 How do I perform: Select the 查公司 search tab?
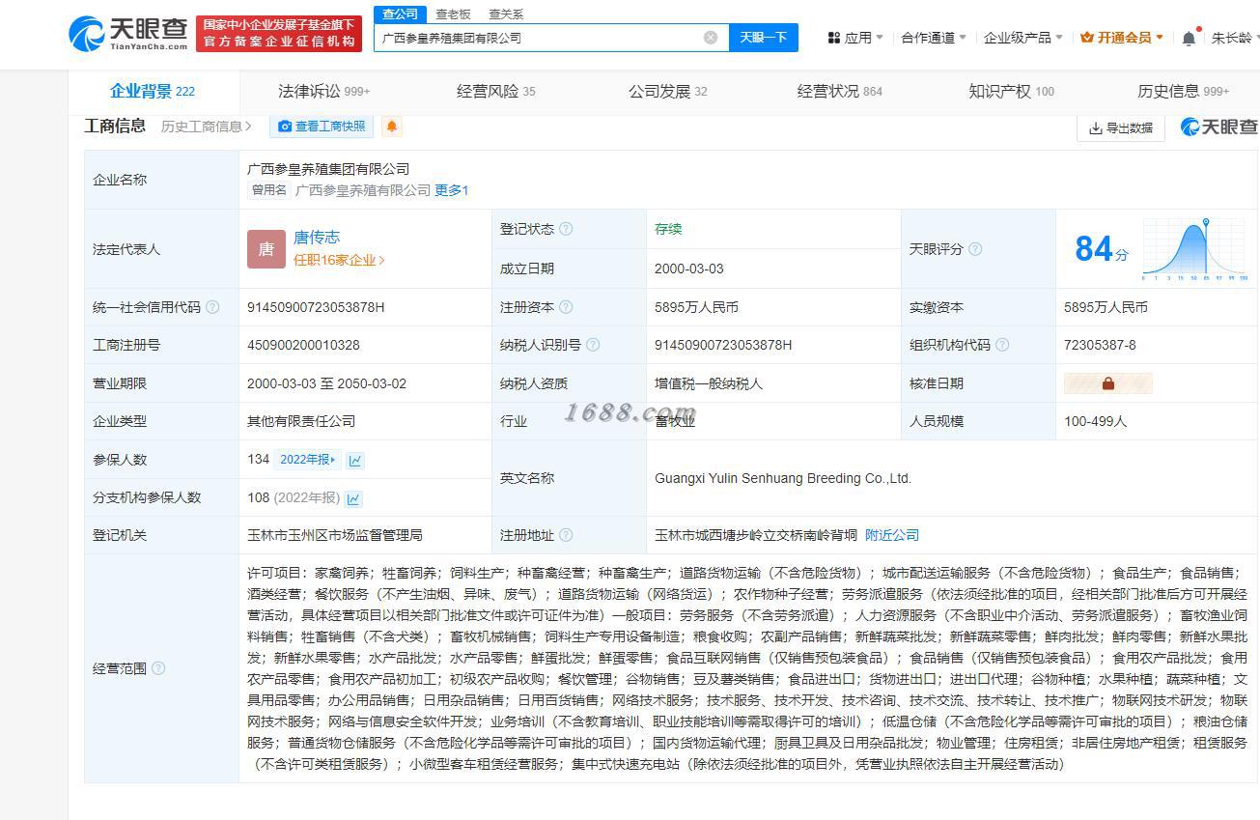(x=400, y=14)
